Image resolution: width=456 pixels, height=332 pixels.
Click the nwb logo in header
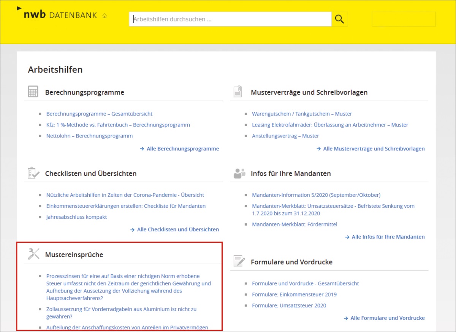click(34, 15)
